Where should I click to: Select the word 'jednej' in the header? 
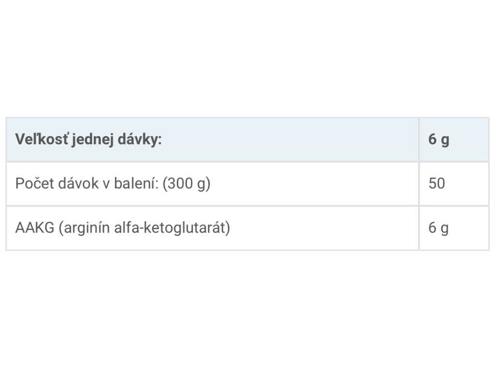[87, 140]
